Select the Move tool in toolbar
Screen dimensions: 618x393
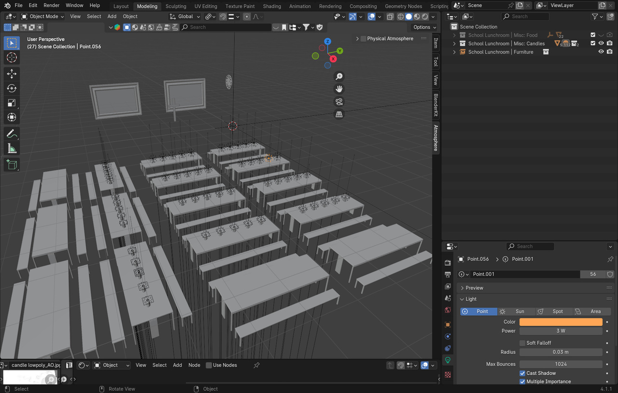click(x=12, y=73)
